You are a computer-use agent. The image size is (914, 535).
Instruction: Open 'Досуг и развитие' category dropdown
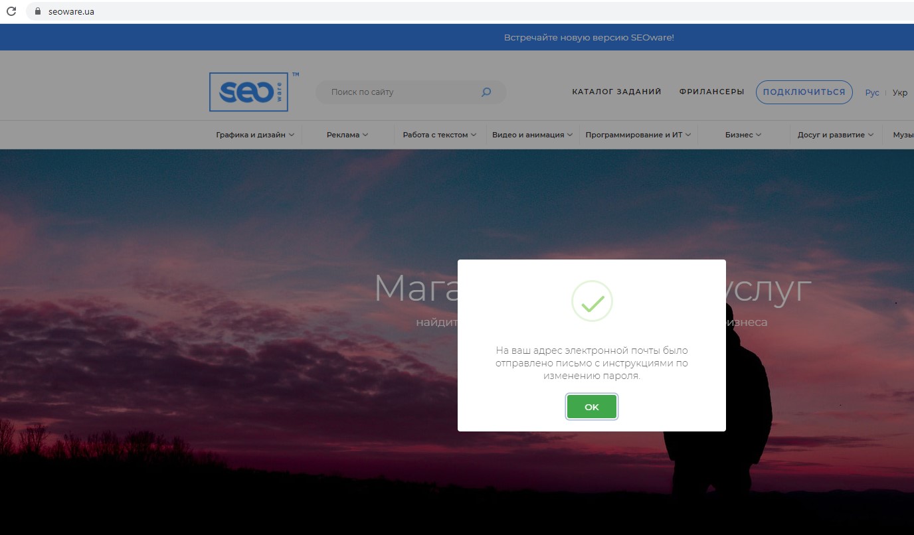(836, 135)
